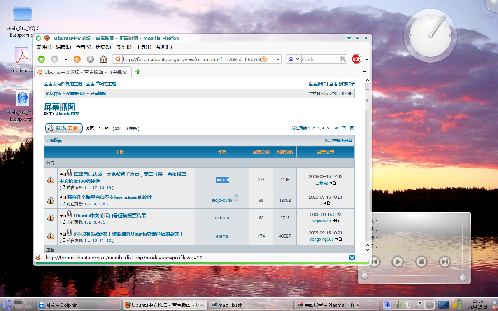Switch to the 图片 – Dolphin taskbar window
498x311 pixels.
pyautogui.click(x=79, y=305)
